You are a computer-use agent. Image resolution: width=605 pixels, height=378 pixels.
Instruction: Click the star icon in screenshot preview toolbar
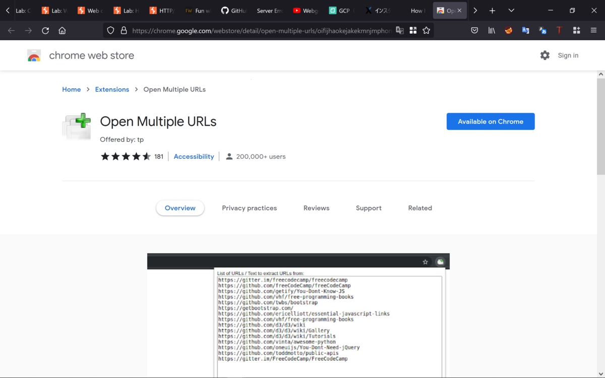[x=426, y=262]
